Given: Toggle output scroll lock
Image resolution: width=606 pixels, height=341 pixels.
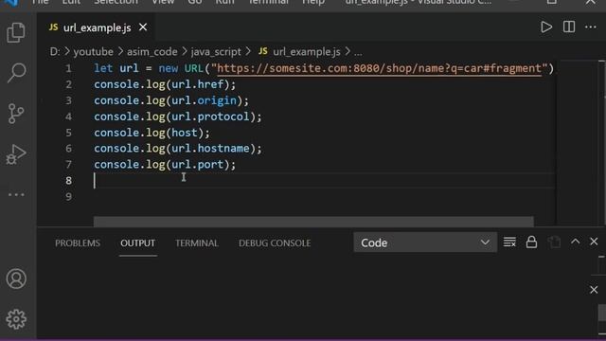Looking at the screenshot, I should [x=531, y=242].
